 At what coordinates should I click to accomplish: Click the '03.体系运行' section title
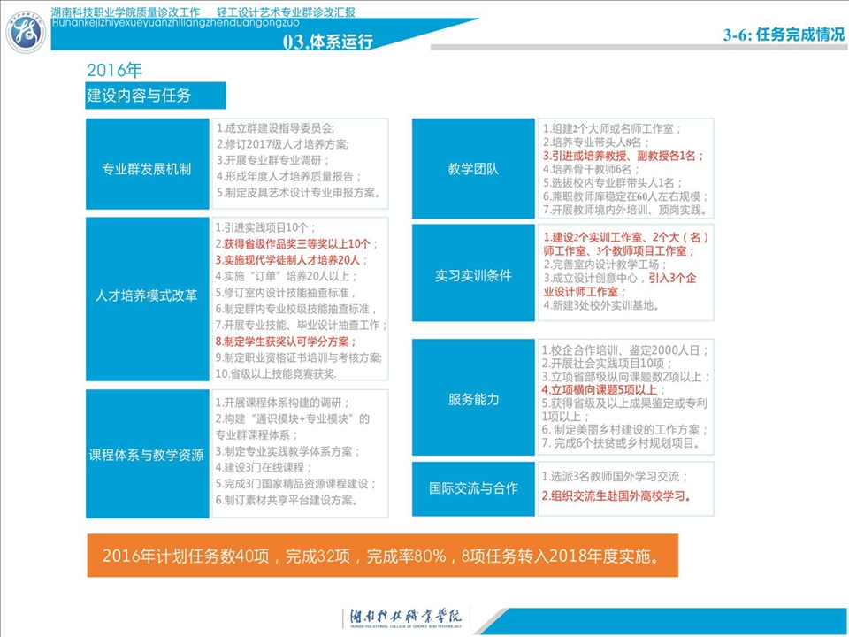pyautogui.click(x=327, y=42)
